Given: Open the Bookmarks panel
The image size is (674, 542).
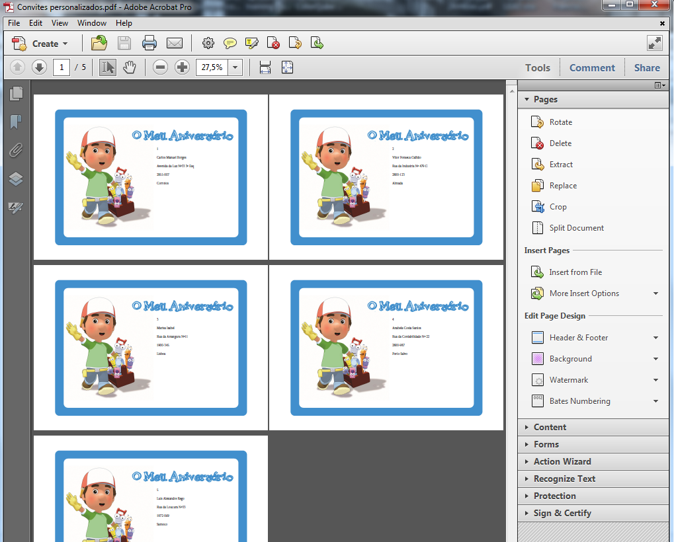Looking at the screenshot, I should 15,122.
